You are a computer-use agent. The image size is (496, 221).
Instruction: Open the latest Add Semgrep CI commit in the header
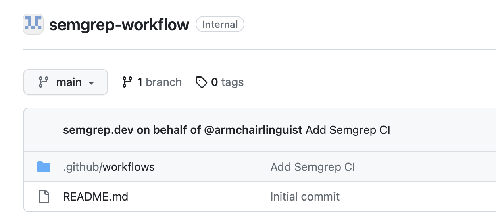pos(348,130)
